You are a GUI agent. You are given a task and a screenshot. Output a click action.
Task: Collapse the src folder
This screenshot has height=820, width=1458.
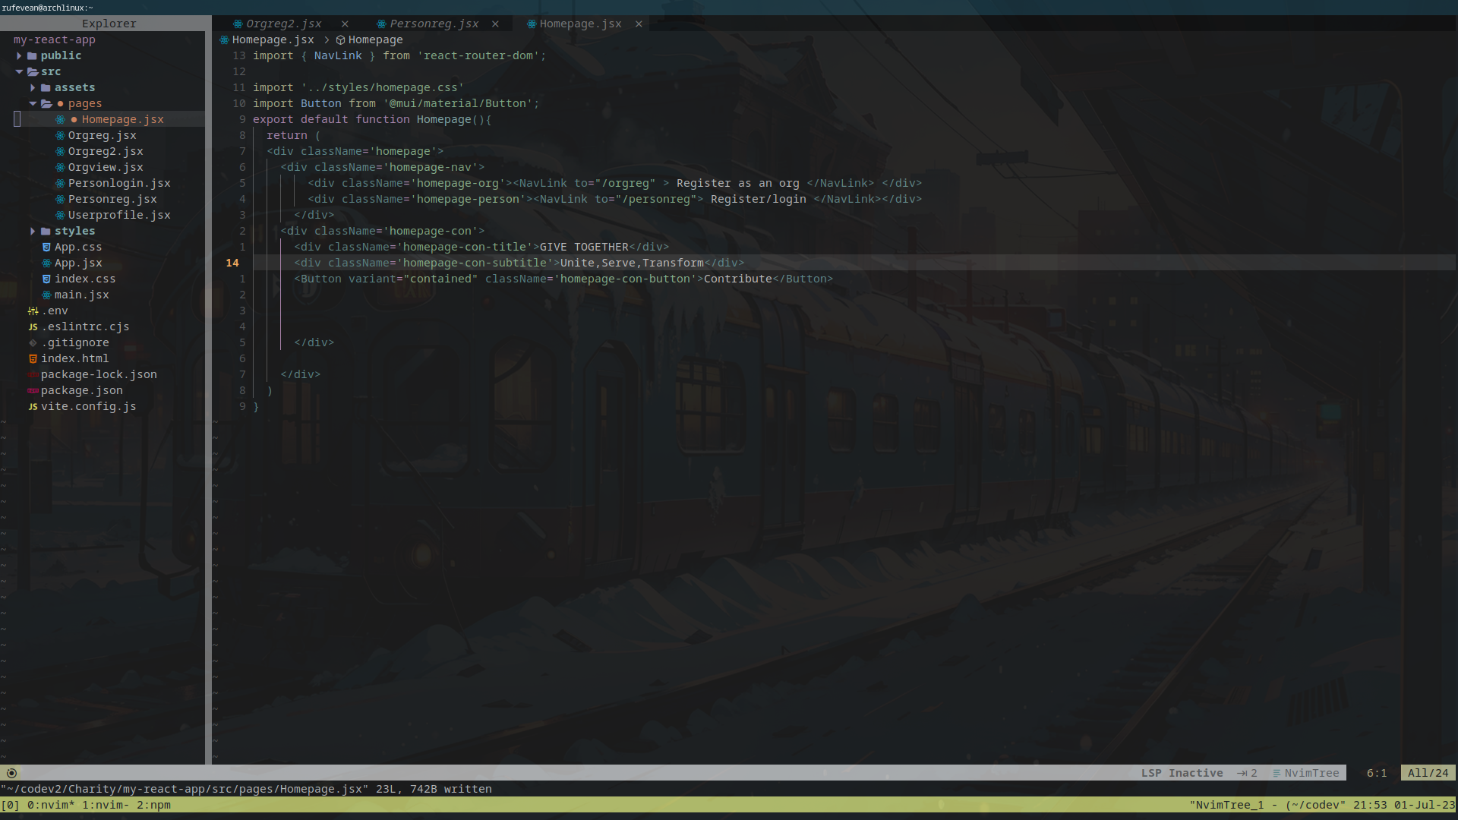tap(19, 71)
